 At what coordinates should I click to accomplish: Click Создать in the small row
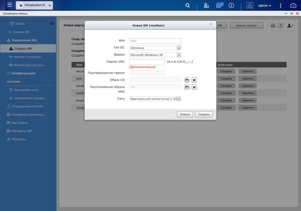point(226,86)
